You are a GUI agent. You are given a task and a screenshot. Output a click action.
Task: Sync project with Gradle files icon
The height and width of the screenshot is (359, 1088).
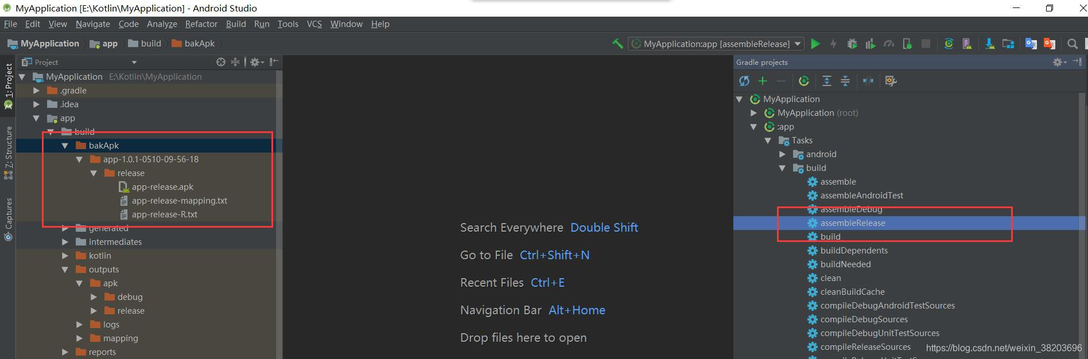click(x=949, y=44)
